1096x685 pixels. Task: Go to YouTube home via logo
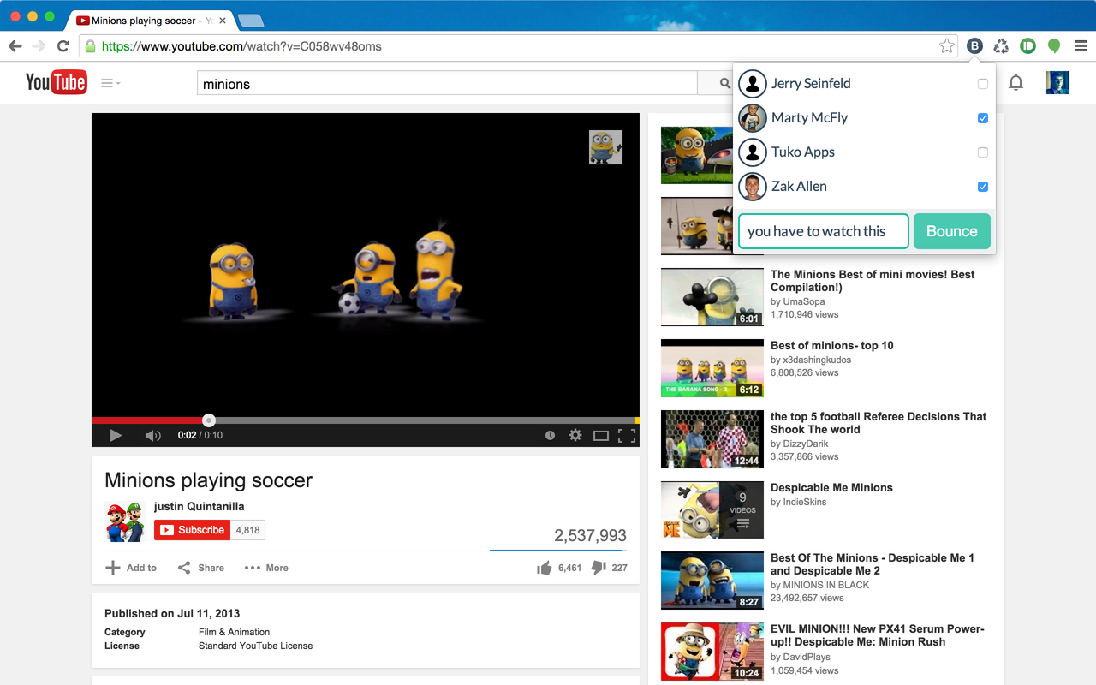coord(56,82)
